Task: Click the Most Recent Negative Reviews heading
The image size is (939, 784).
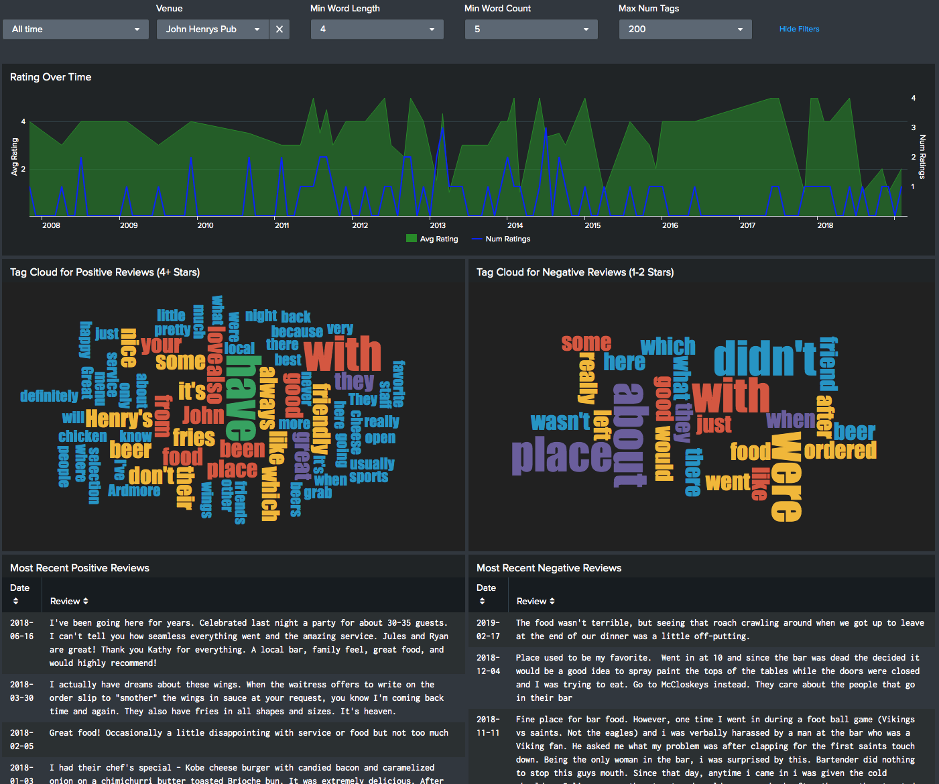Action: [x=549, y=568]
